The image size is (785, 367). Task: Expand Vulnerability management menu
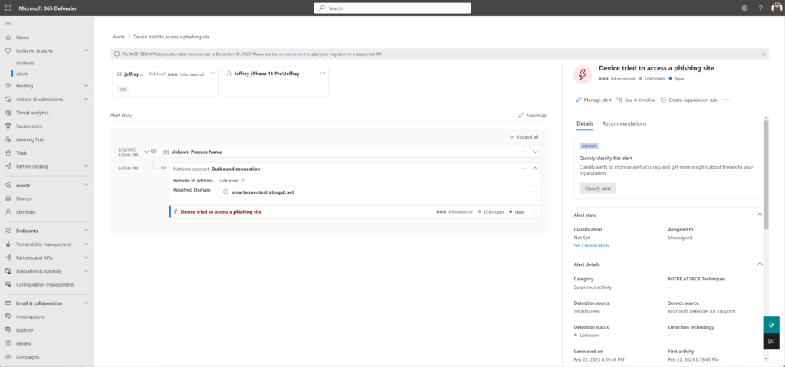click(87, 244)
